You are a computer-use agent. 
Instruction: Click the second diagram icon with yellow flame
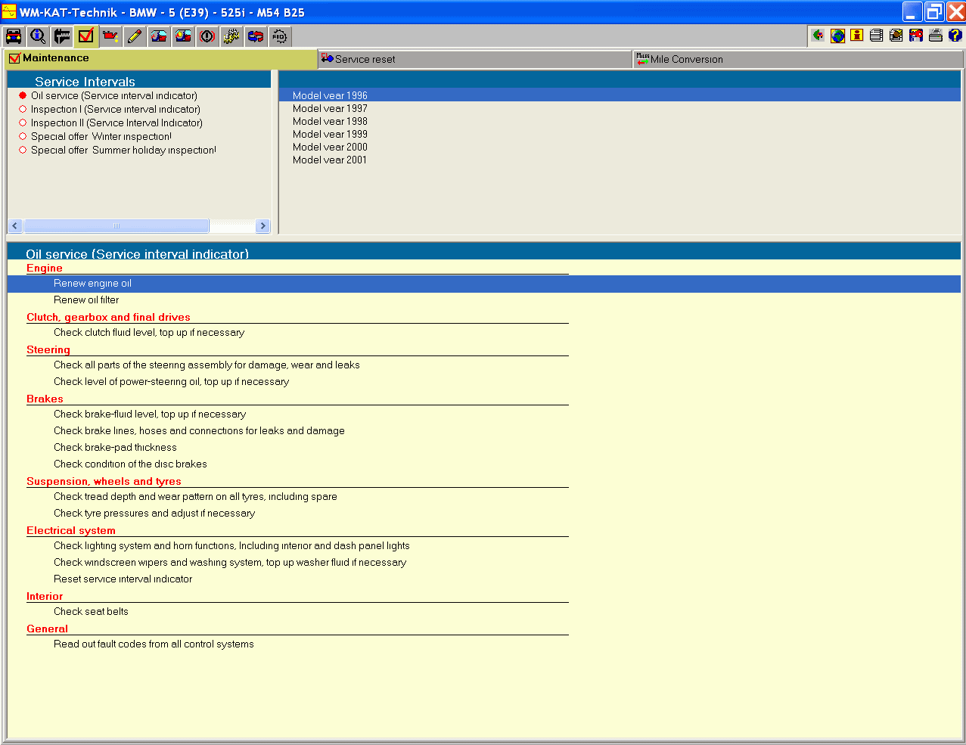pyautogui.click(x=183, y=36)
